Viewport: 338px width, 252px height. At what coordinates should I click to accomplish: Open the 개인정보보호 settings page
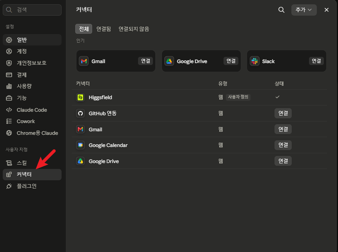[32, 63]
